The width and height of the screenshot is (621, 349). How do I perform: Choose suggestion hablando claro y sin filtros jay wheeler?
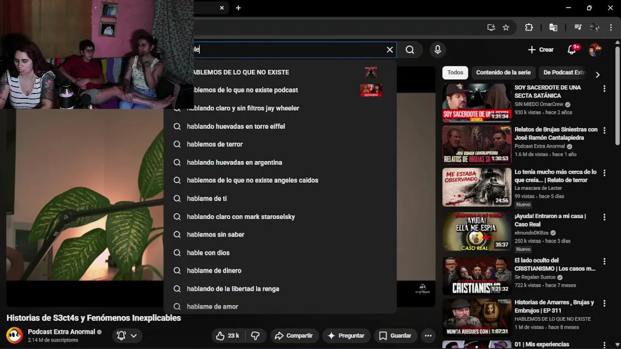click(x=280, y=108)
